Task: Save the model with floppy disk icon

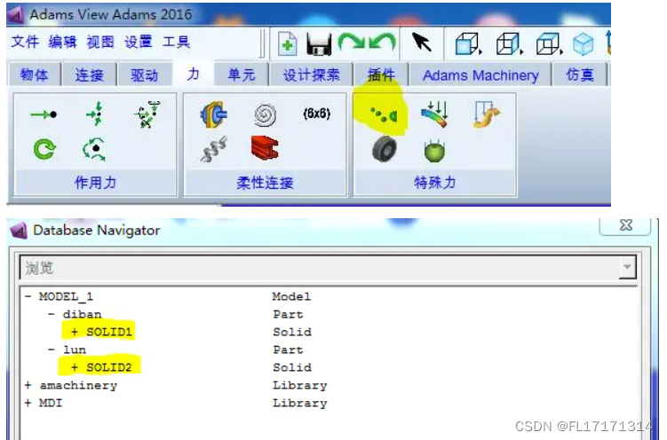Action: click(320, 43)
